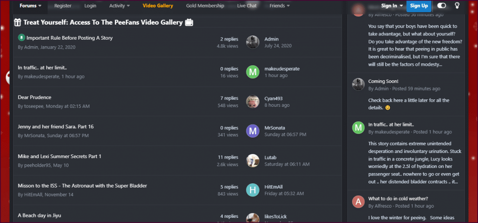Open the Friends dropdown menu
Viewport: 478px width, 223px height.
click(x=280, y=6)
